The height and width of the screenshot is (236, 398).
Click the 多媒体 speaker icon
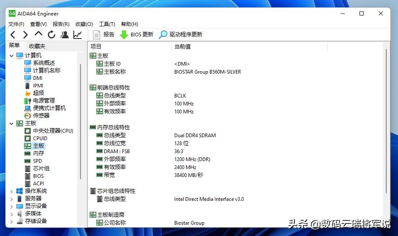click(20, 214)
